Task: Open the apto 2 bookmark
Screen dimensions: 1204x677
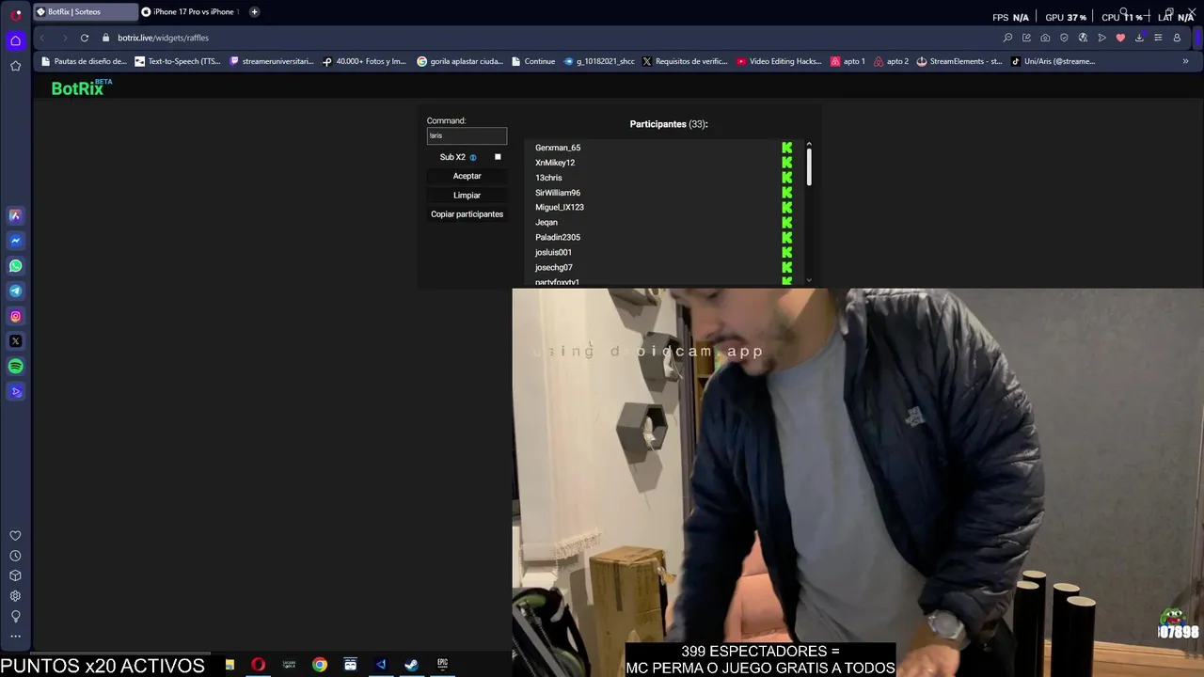Action: [x=891, y=61]
